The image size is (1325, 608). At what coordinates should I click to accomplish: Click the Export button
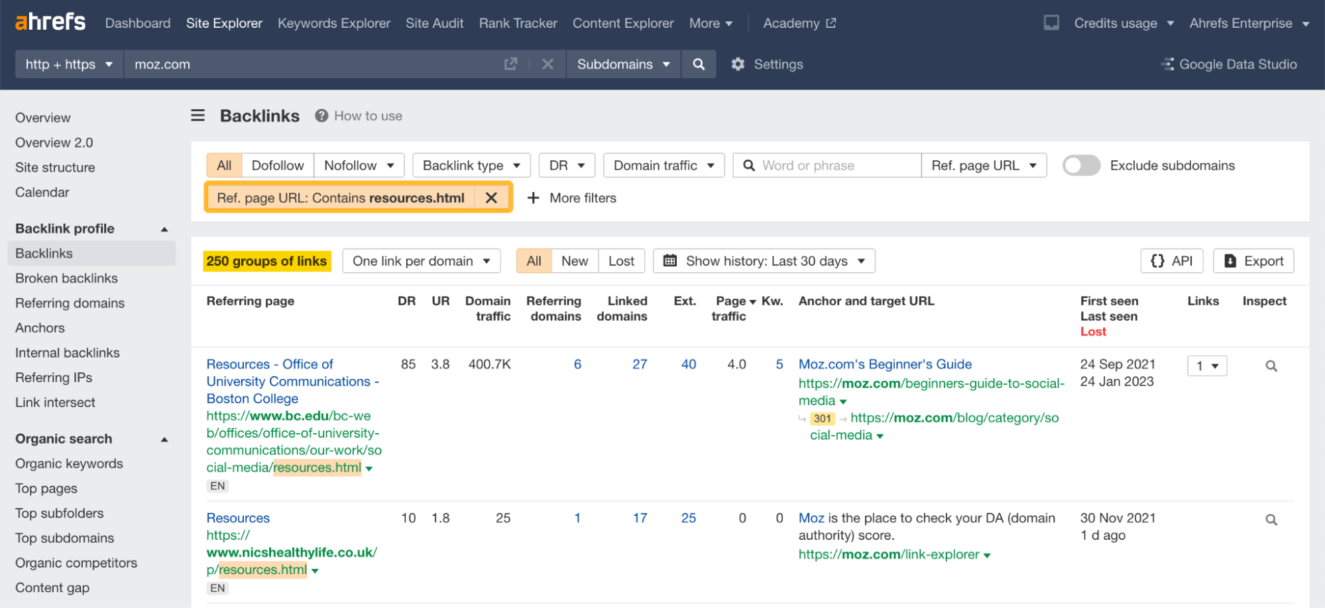click(x=1253, y=260)
